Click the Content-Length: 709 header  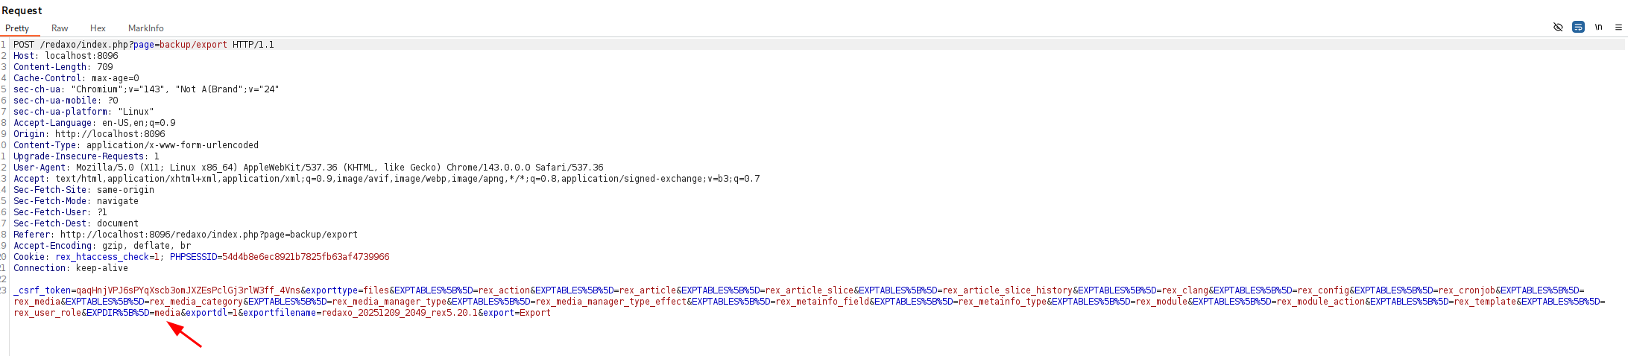[63, 67]
